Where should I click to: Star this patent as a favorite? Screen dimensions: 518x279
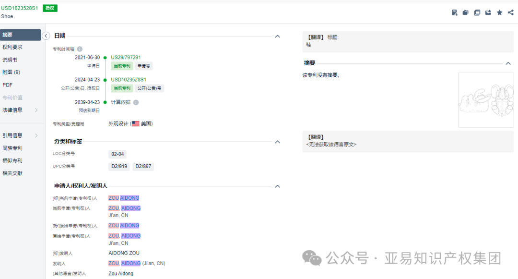499,12
